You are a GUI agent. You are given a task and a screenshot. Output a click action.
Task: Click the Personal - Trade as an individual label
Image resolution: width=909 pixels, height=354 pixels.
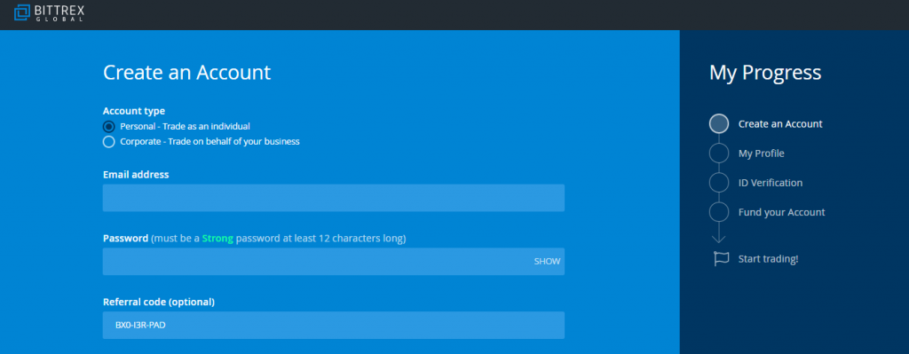point(185,126)
